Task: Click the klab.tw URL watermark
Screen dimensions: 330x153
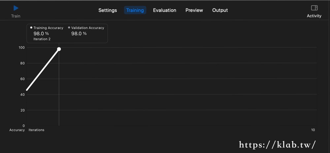Action: pyautogui.click(x=277, y=144)
